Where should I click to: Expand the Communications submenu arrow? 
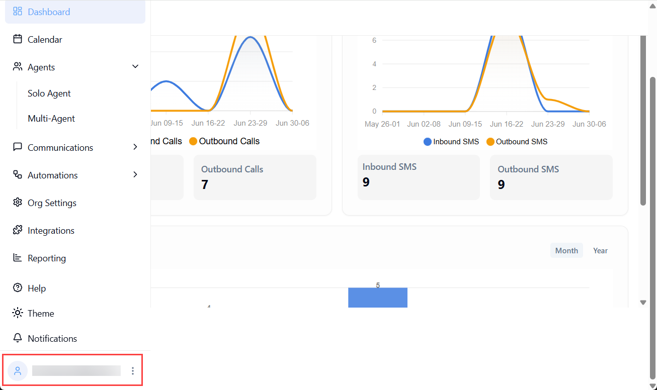point(135,147)
